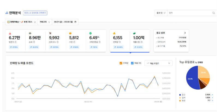Open the help icon next to 구매전환율
The height and width of the screenshot is (112, 217).
point(100,42)
